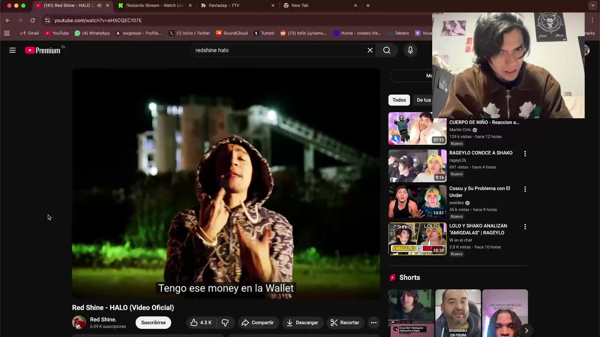The image size is (600, 337).
Task: Open the Tablero bookmark
Action: click(x=398, y=33)
